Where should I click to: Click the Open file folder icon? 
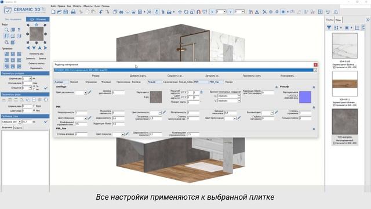(x=59, y=12)
